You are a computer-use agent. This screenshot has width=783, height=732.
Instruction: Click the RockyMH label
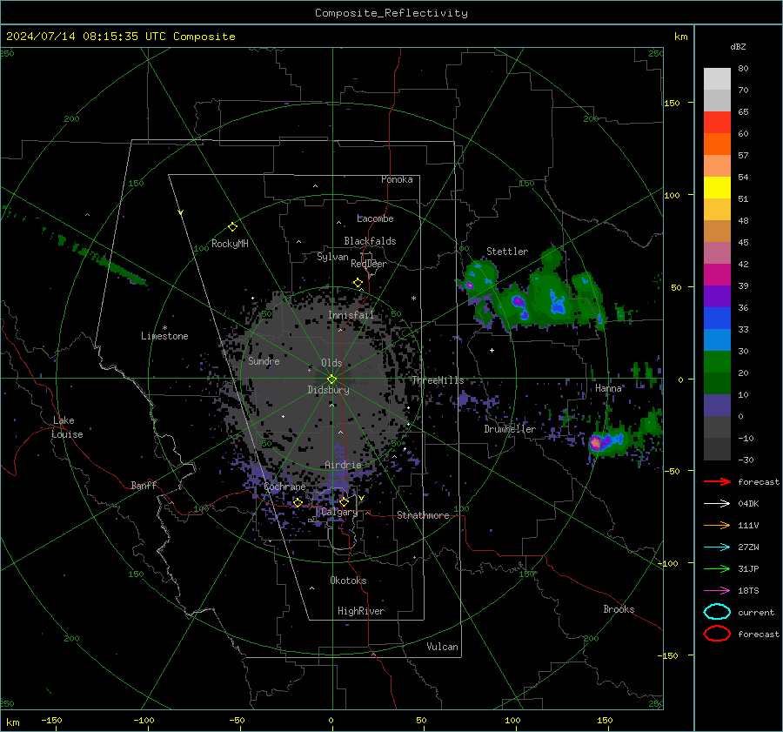pyautogui.click(x=230, y=244)
